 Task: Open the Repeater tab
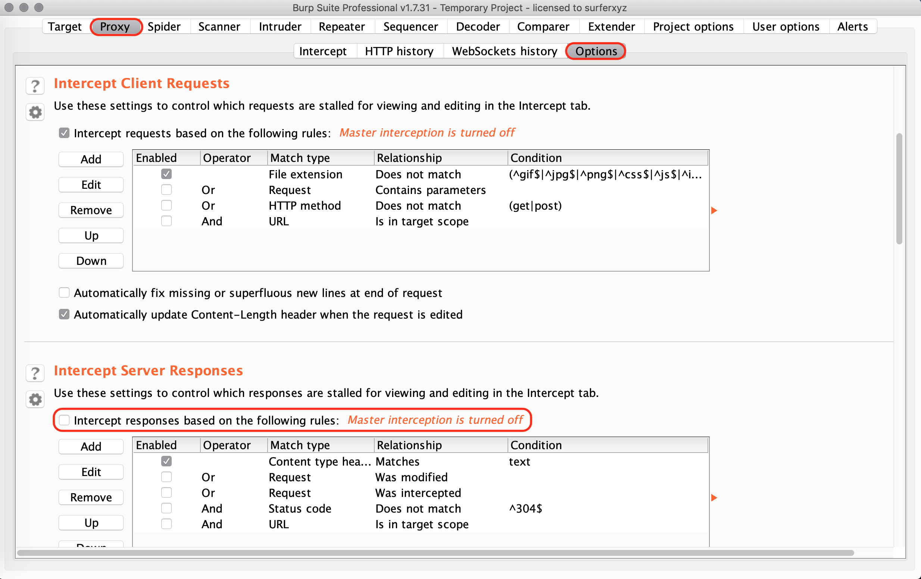(x=341, y=26)
